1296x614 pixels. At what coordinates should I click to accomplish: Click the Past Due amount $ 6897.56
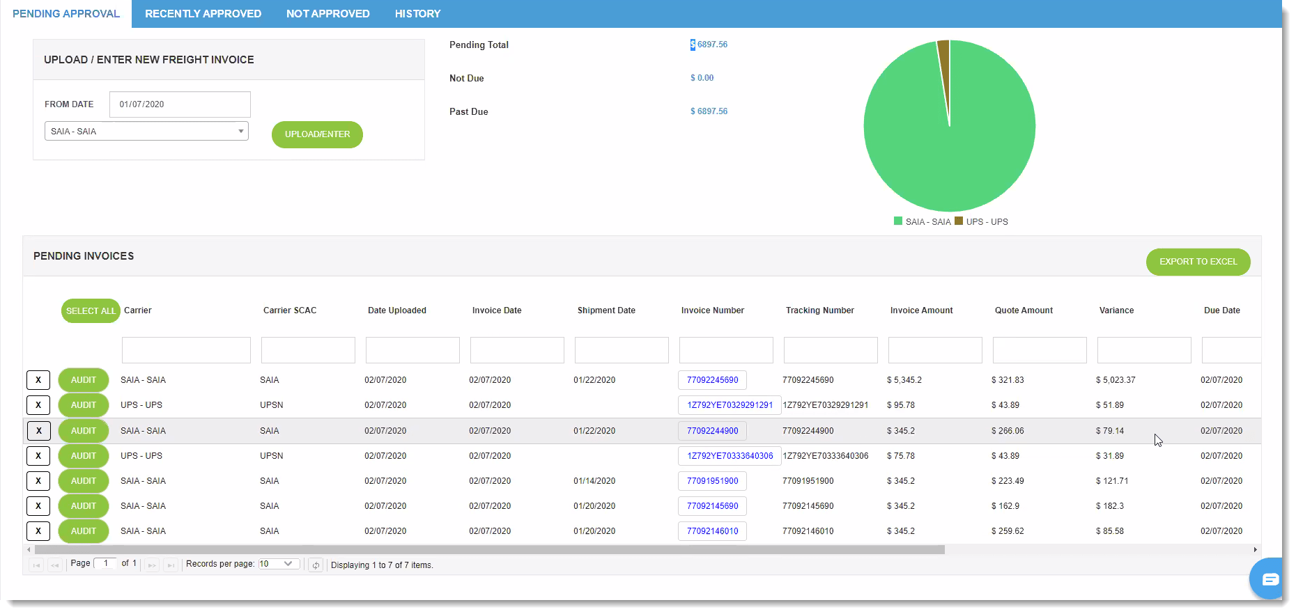click(x=709, y=111)
